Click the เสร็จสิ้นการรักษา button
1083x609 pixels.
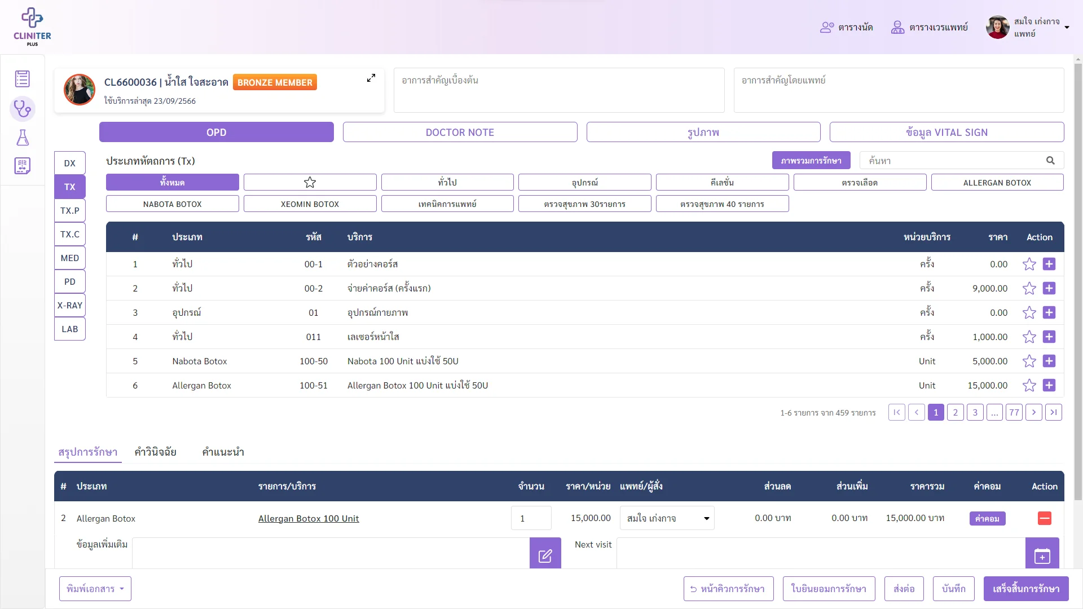click(x=1026, y=589)
